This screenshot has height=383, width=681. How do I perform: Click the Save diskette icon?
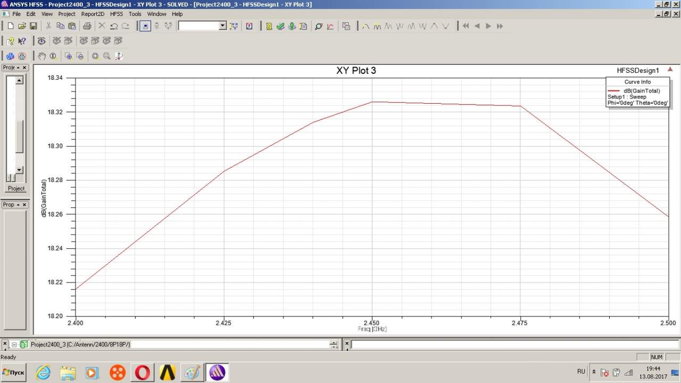coord(33,26)
